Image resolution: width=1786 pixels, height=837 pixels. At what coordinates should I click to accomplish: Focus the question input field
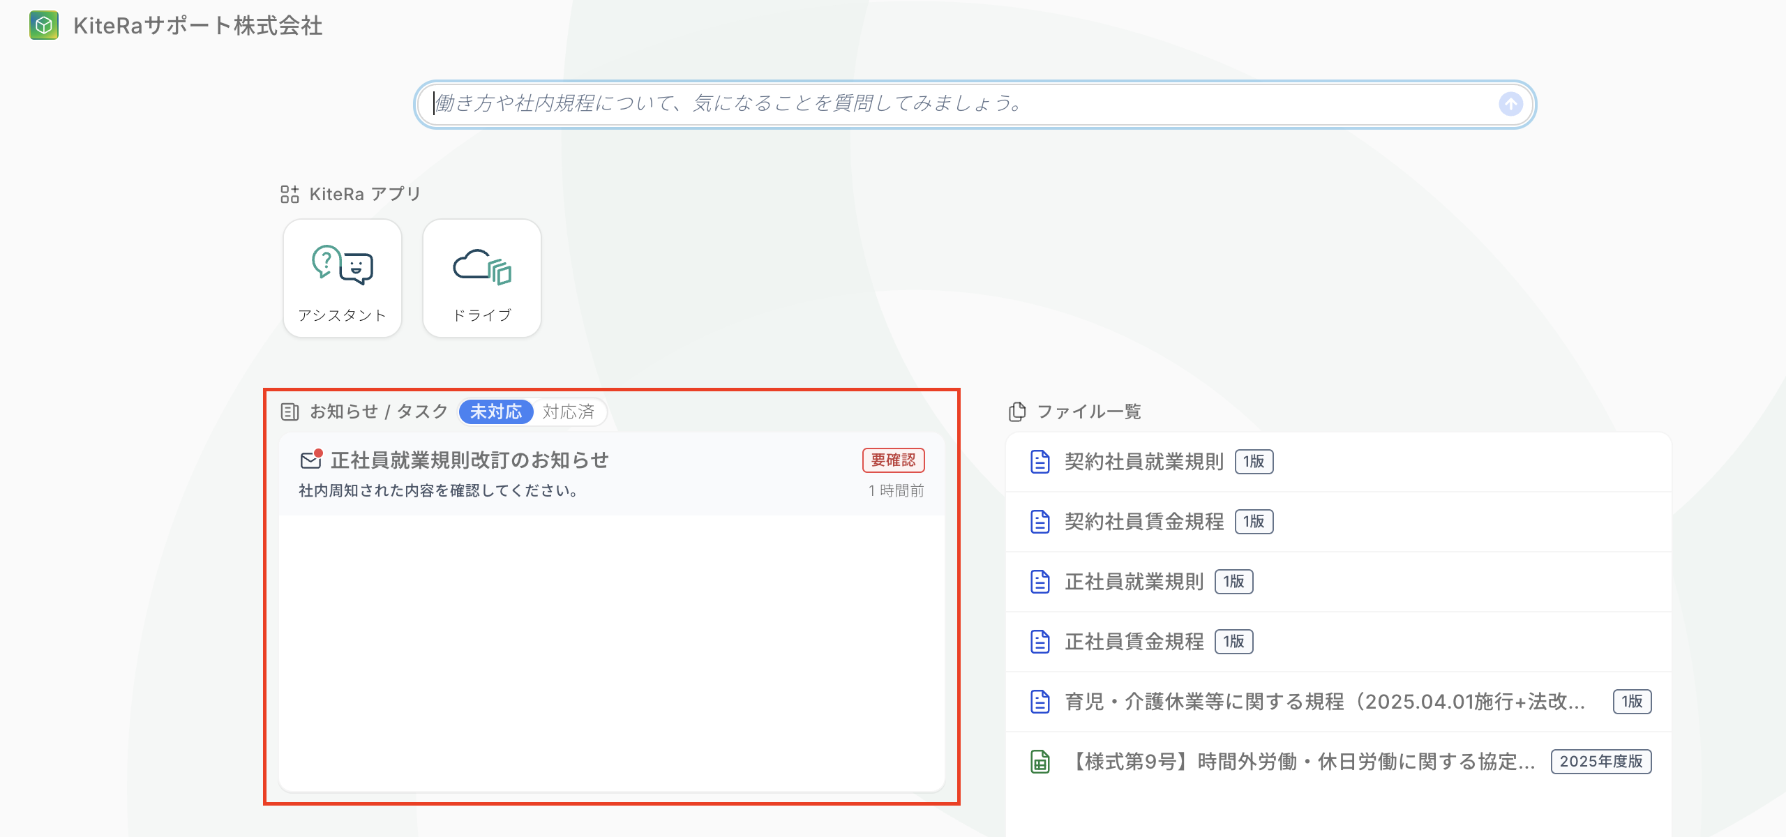click(x=963, y=104)
